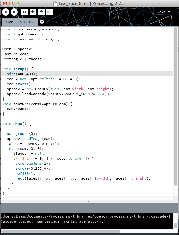
Task: Create a new sketch file
Action: [24, 12]
